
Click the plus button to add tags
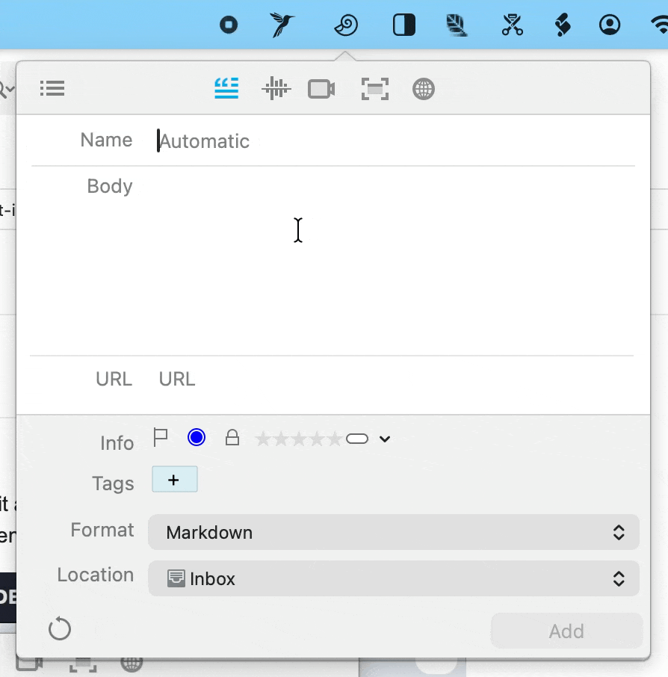[x=174, y=480]
